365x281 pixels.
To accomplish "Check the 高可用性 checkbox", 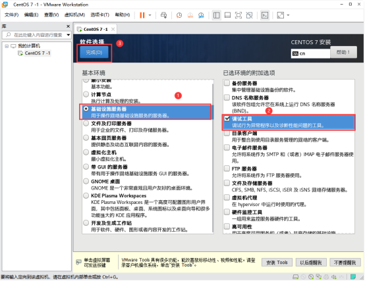I will 227,226.
